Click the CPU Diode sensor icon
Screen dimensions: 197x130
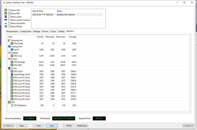(x=12, y=43)
